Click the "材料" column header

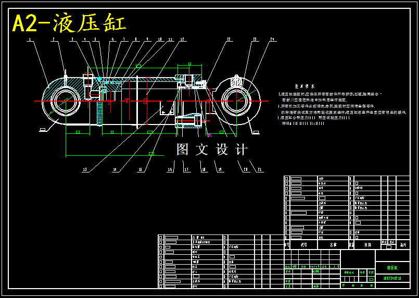(x=367, y=245)
